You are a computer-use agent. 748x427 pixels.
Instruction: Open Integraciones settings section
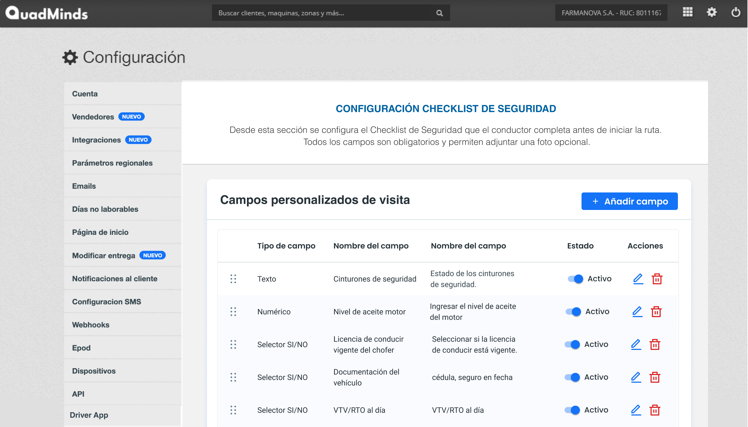coord(96,140)
